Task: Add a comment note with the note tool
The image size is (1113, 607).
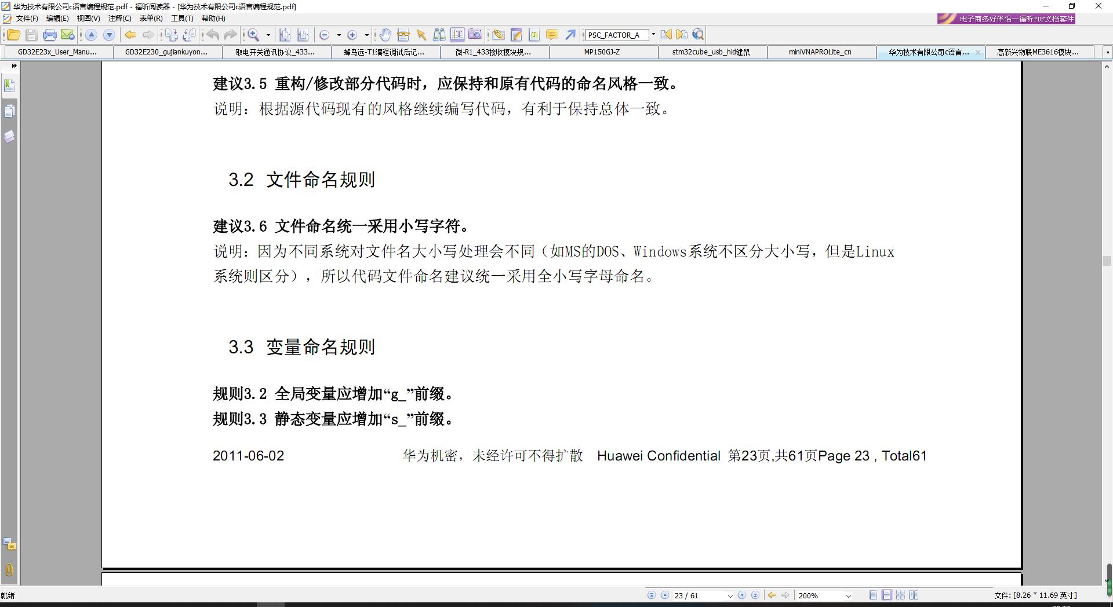Action: [x=552, y=35]
